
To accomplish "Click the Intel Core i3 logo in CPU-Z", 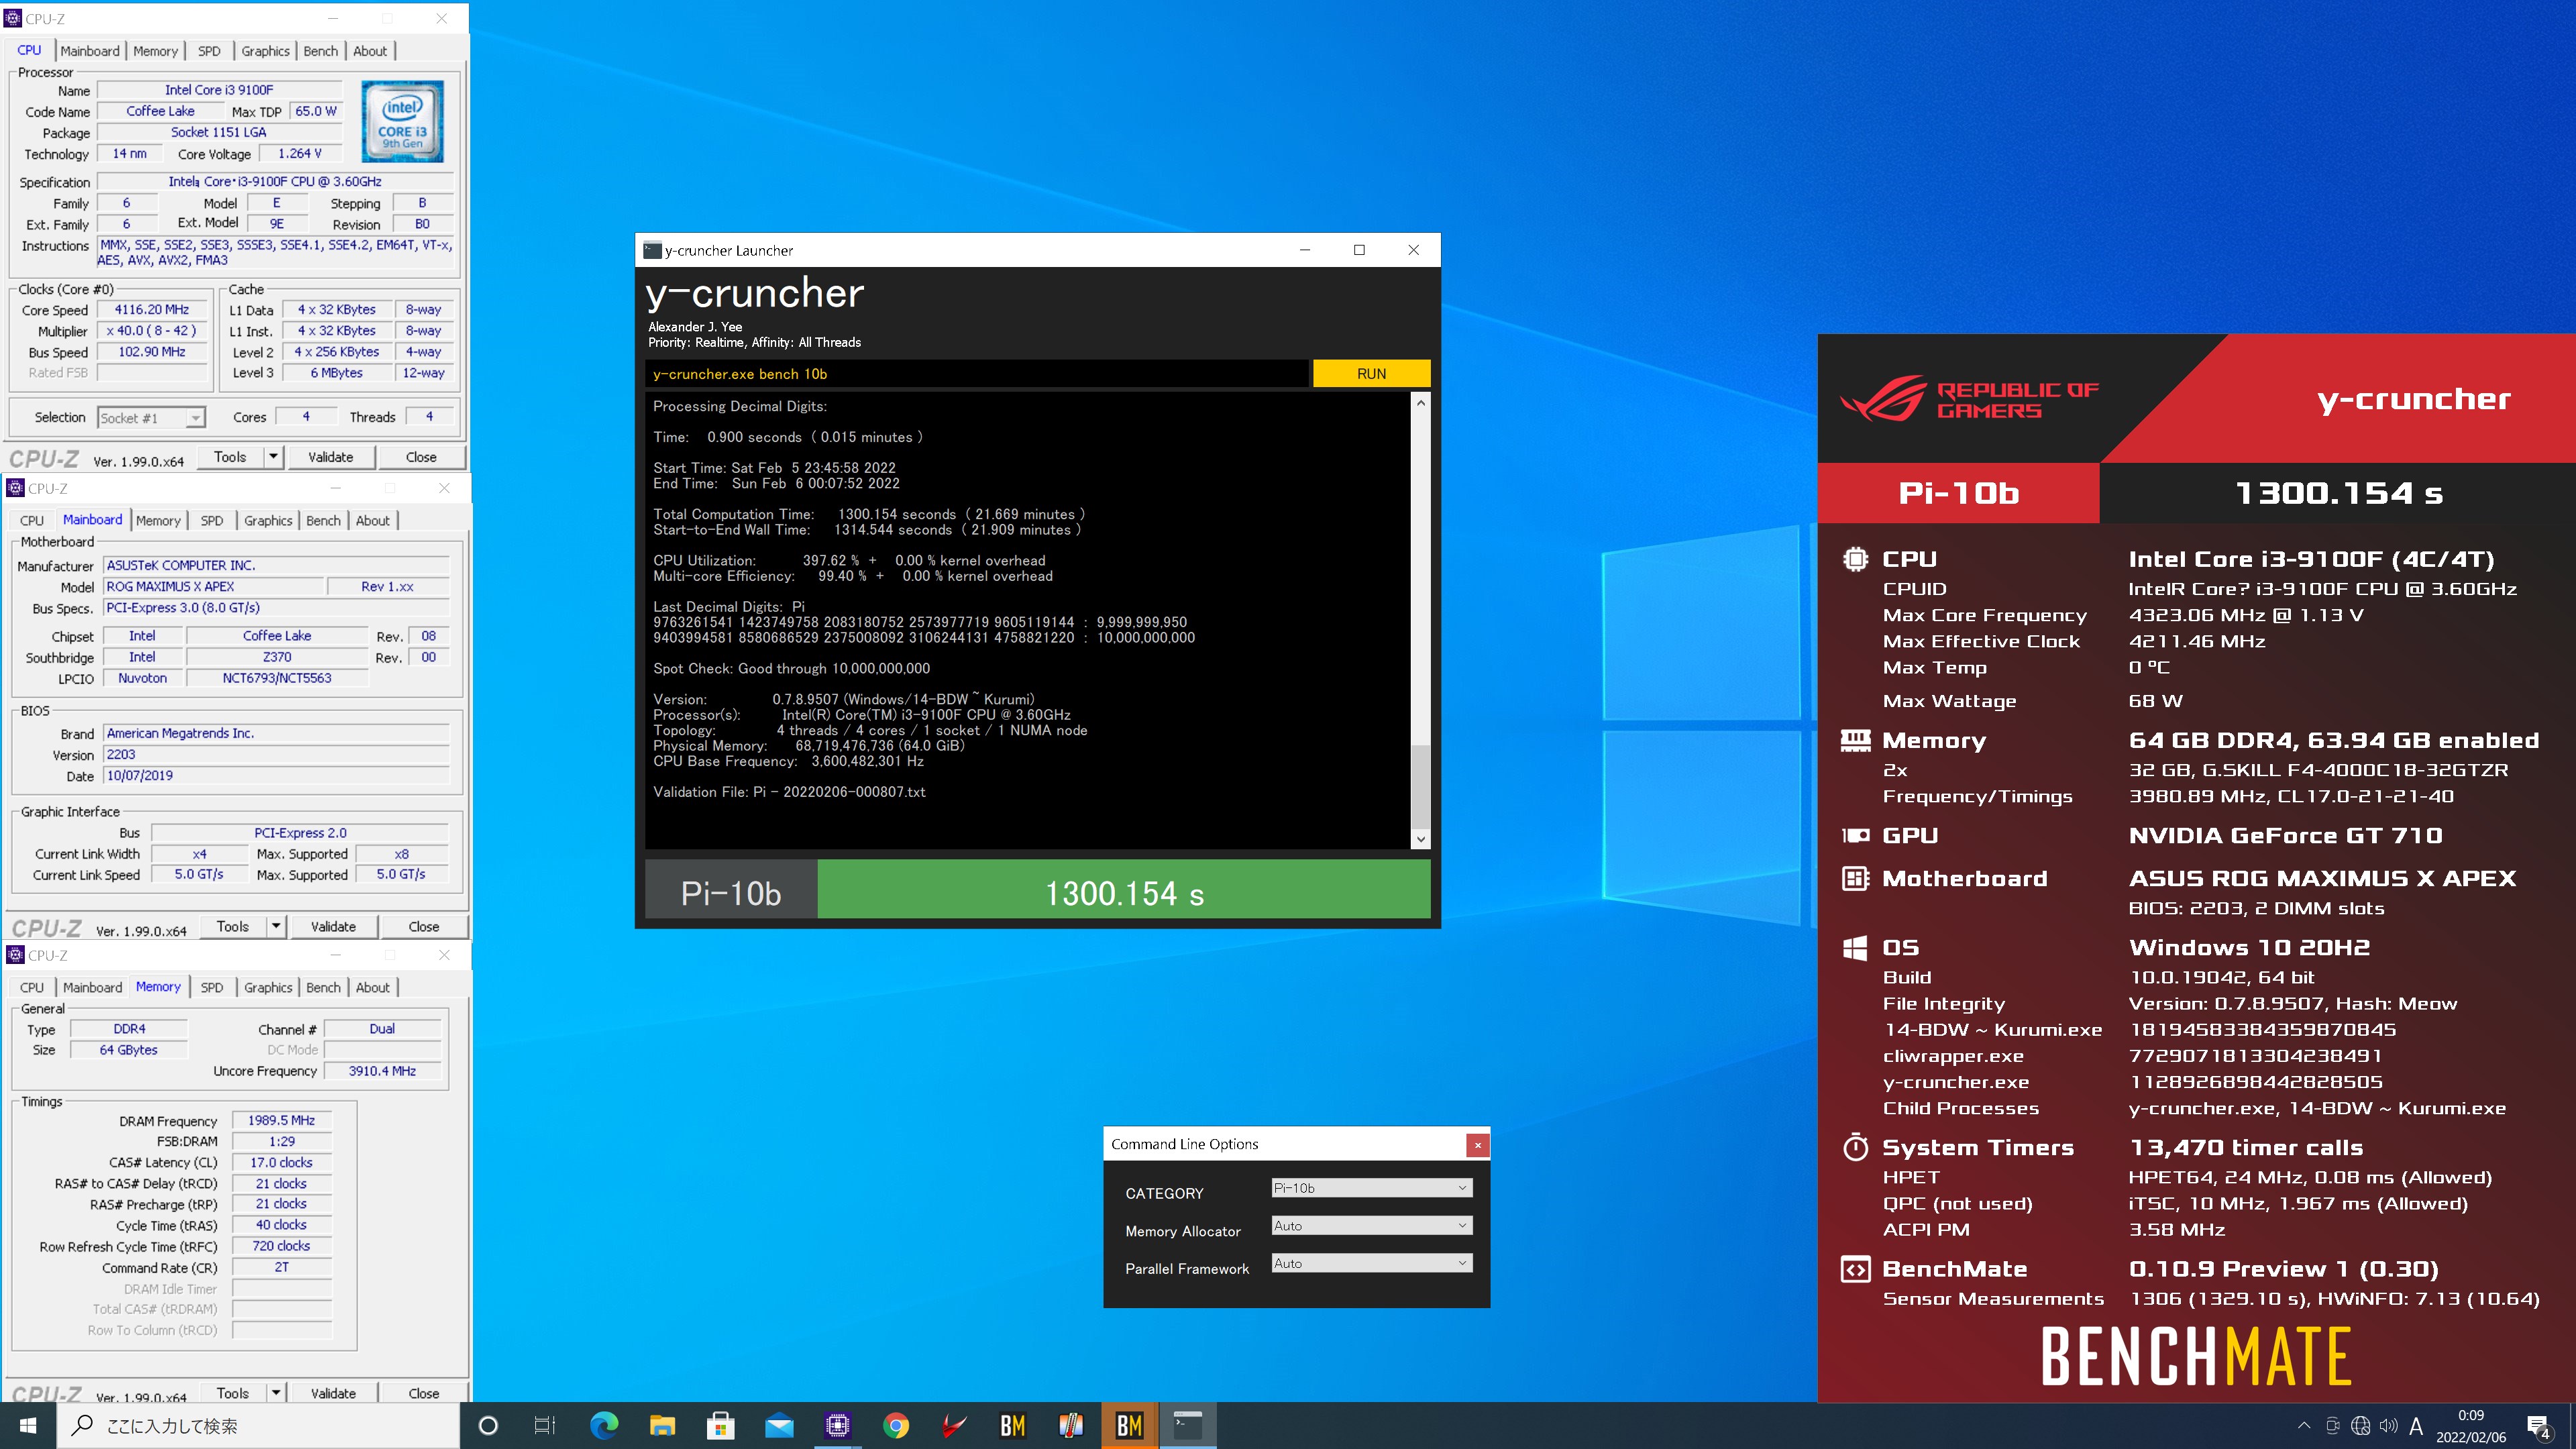I will pos(402,122).
